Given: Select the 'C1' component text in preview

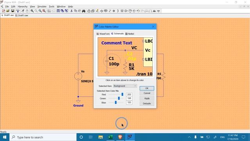Looking at the screenshot, I should [111, 58].
